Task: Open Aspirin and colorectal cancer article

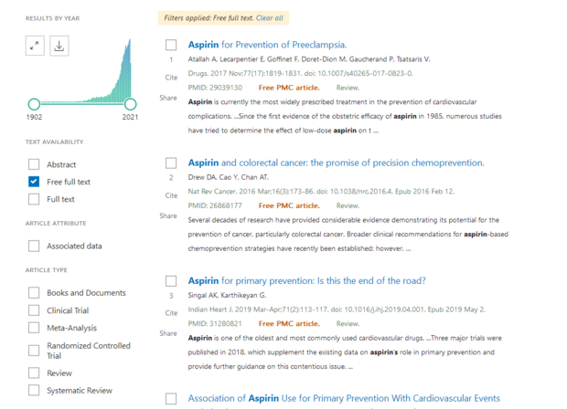Action: click(336, 163)
